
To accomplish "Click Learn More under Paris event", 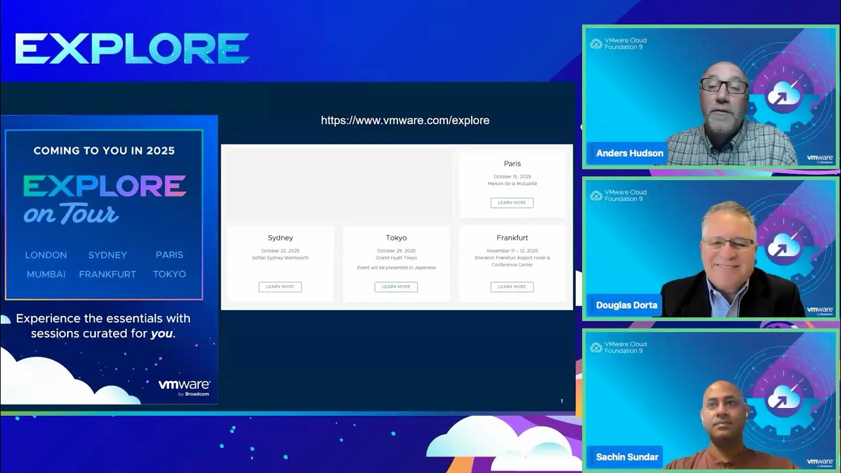I will point(512,203).
